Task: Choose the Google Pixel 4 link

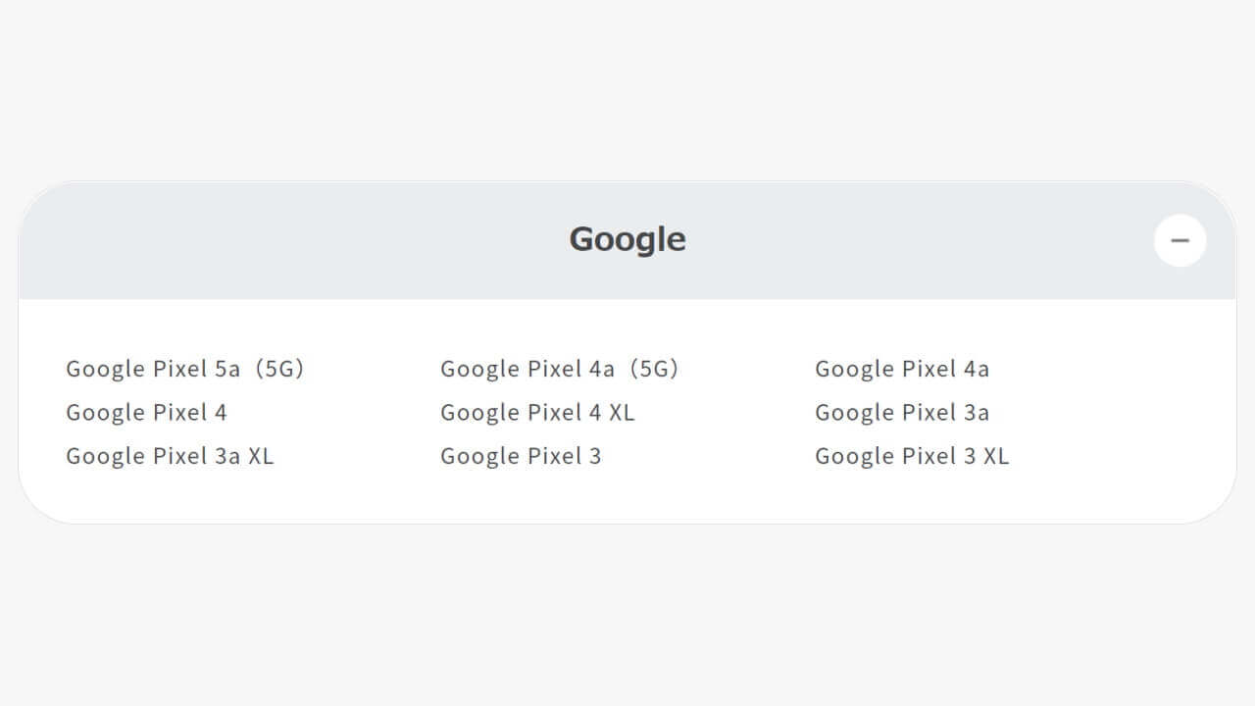Action: (x=146, y=412)
